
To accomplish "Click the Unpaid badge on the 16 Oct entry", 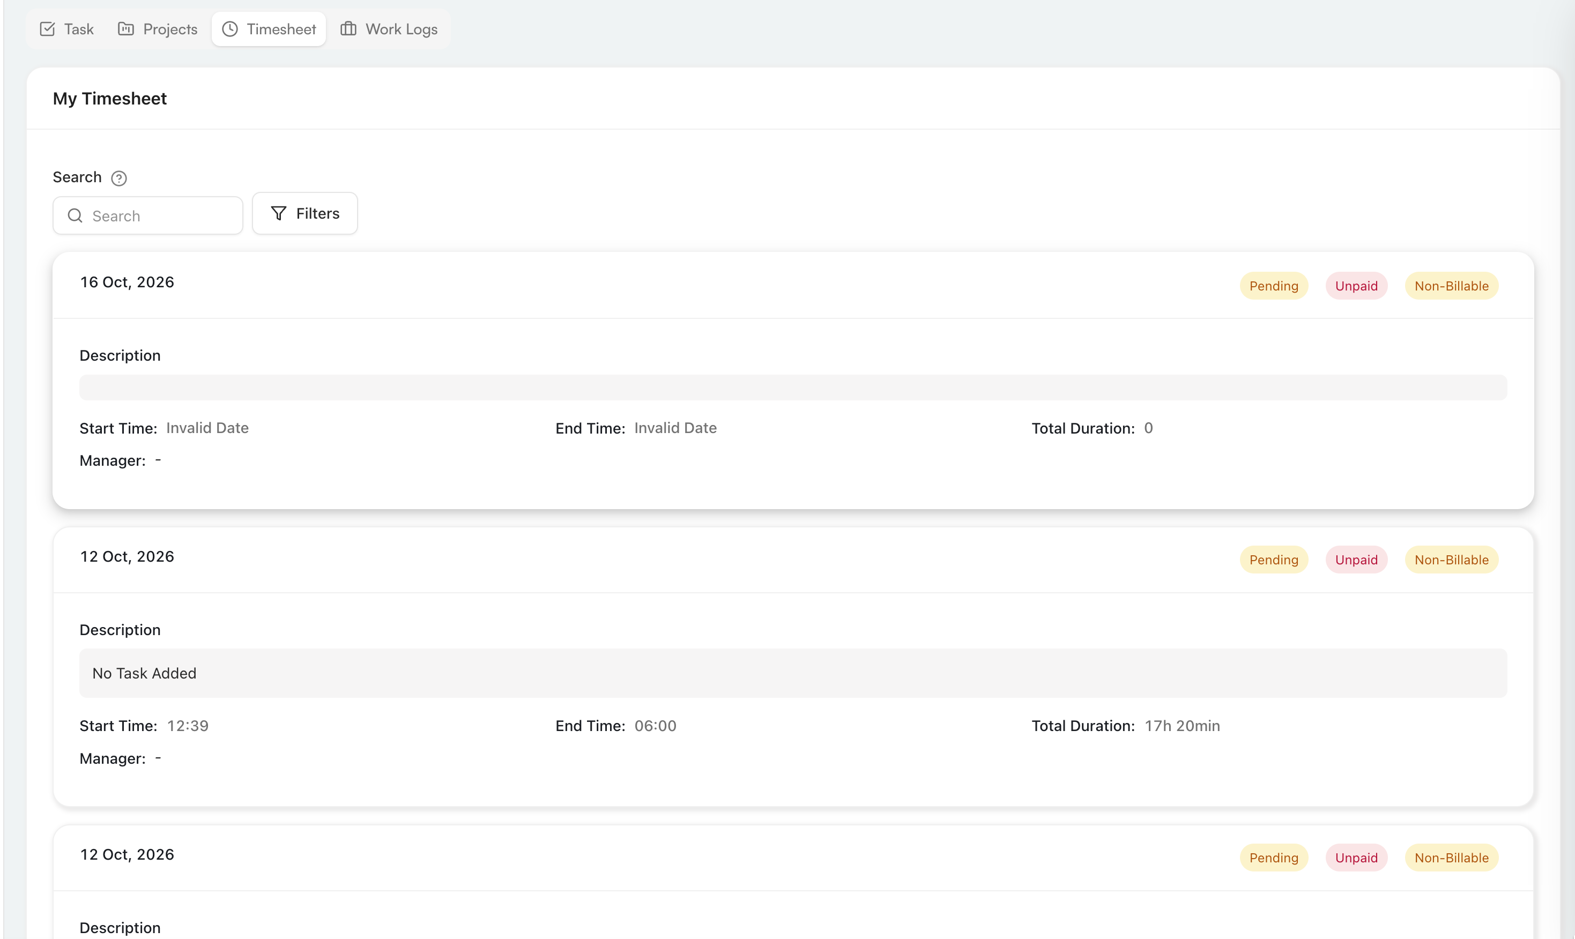I will coord(1356,286).
